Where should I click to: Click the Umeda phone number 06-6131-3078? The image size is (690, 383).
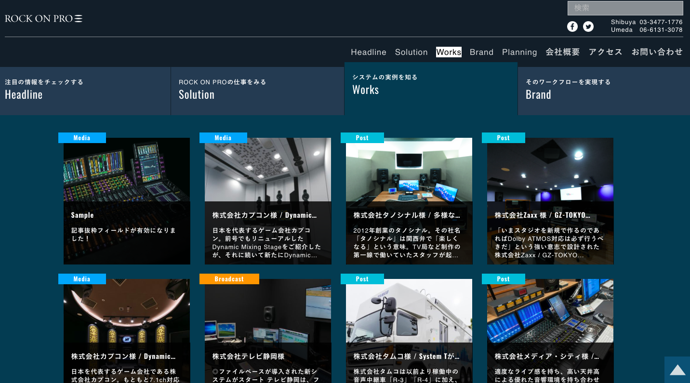661,30
